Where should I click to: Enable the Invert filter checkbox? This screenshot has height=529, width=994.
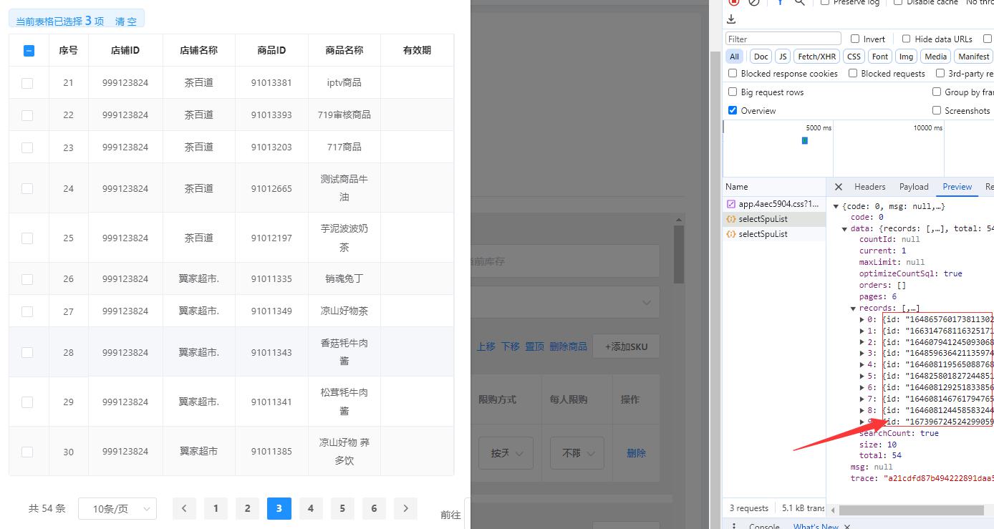coord(855,39)
